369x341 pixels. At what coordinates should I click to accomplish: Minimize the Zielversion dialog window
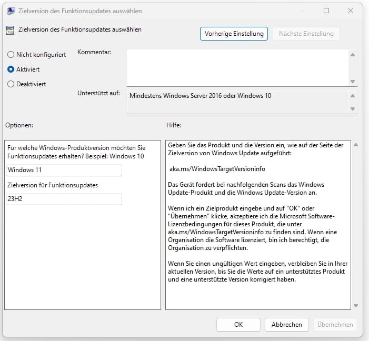coord(302,11)
